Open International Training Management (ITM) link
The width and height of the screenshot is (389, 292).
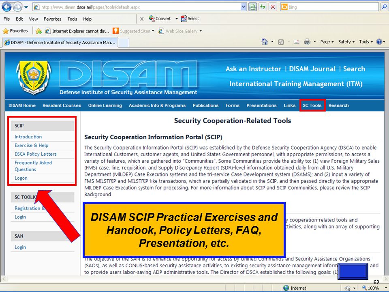pos(296,84)
